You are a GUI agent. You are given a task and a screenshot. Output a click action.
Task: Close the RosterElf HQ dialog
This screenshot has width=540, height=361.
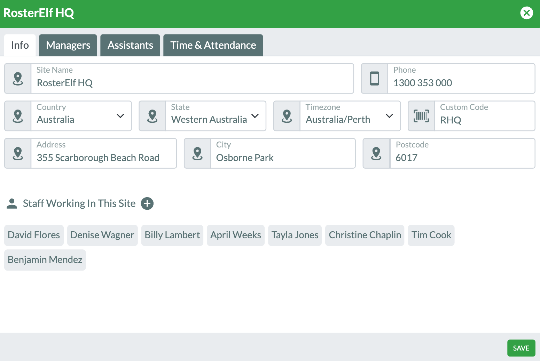[x=526, y=13]
